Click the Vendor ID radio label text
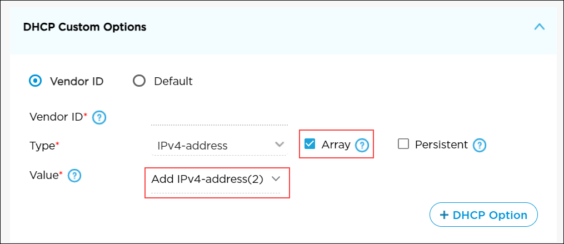The height and width of the screenshot is (244, 564). point(77,81)
